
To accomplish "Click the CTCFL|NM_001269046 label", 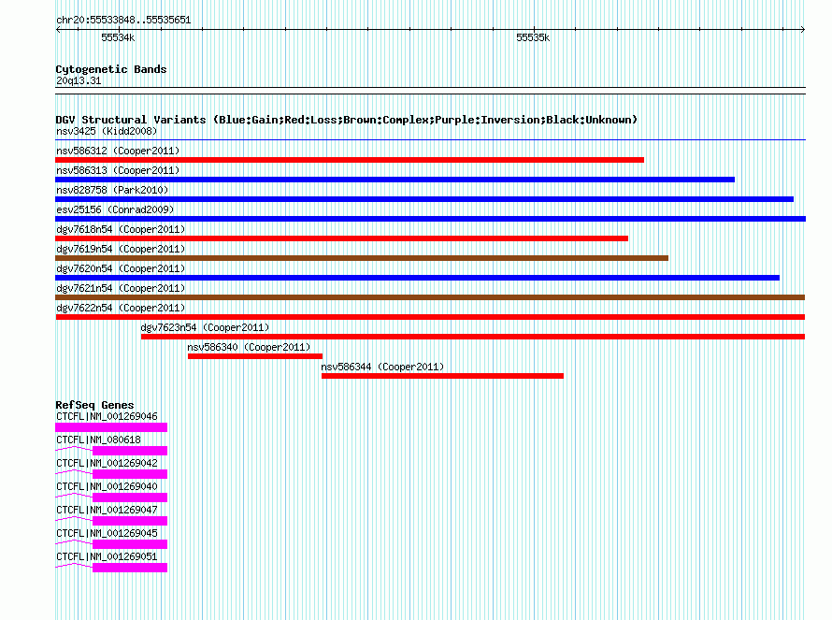I will coord(107,417).
